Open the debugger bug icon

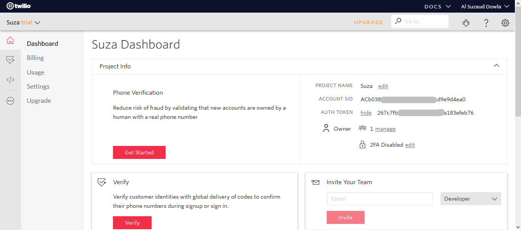(466, 23)
